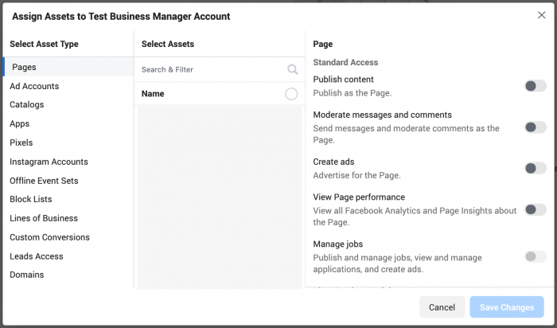The image size is (557, 328).
Task: Toggle Manage jobs permission
Action: 536,256
